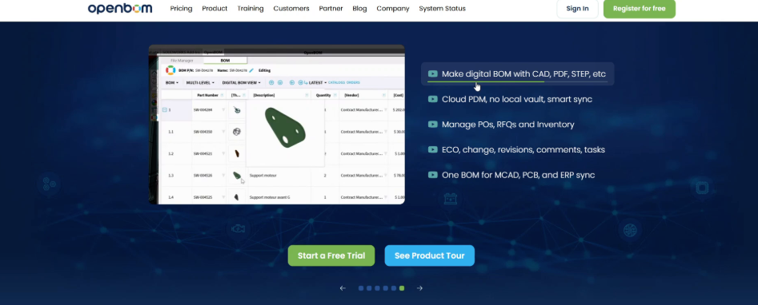Go to the Training page

click(x=251, y=8)
